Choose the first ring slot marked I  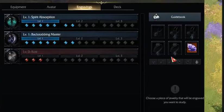[158, 48]
